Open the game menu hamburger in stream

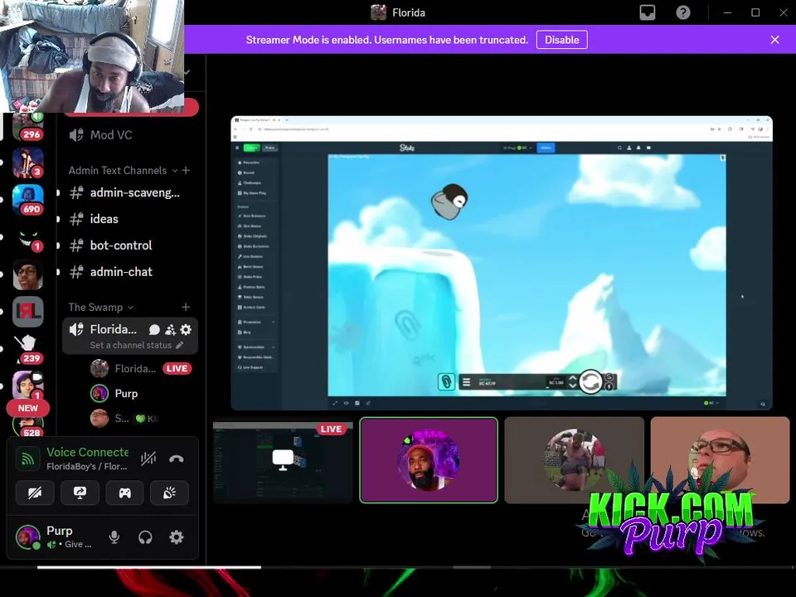pyautogui.click(x=466, y=381)
